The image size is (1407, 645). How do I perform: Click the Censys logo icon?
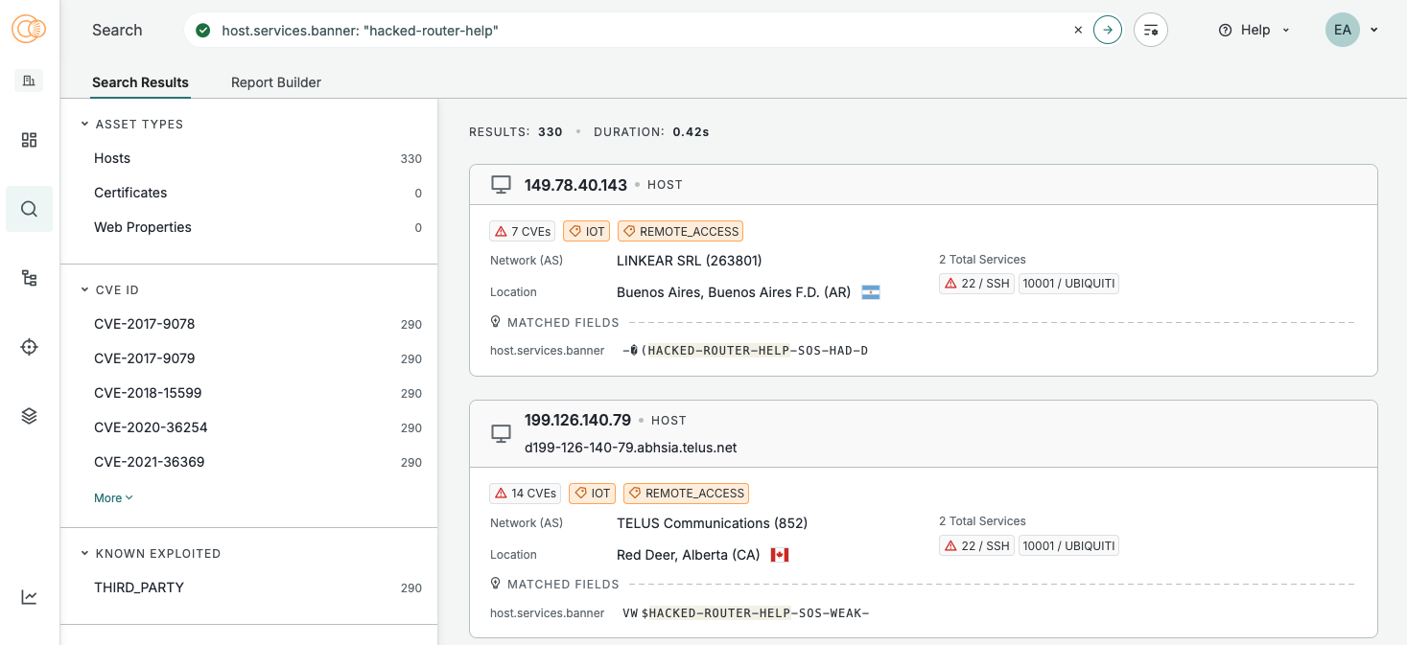tap(29, 30)
